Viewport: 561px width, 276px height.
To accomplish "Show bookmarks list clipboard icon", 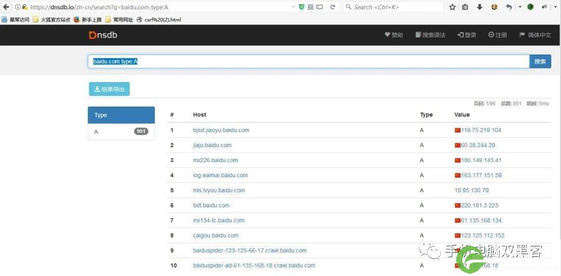I will pyautogui.click(x=465, y=7).
